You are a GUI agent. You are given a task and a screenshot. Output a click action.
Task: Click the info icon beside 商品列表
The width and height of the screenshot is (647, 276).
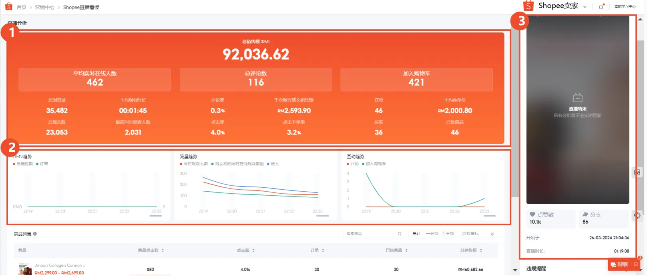35,234
